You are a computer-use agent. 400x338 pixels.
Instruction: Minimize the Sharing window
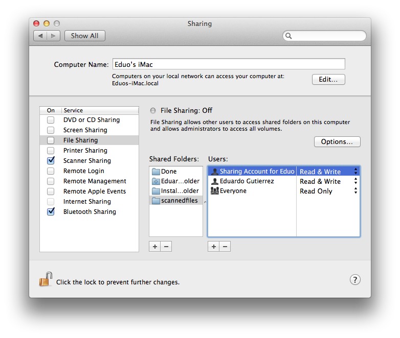coord(47,23)
